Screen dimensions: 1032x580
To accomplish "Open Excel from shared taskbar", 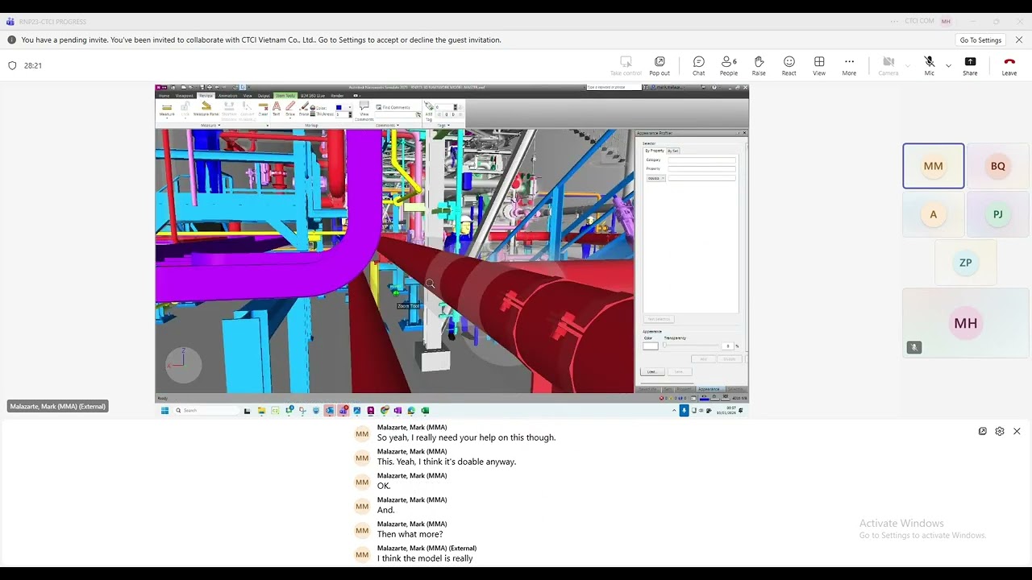I will click(425, 410).
